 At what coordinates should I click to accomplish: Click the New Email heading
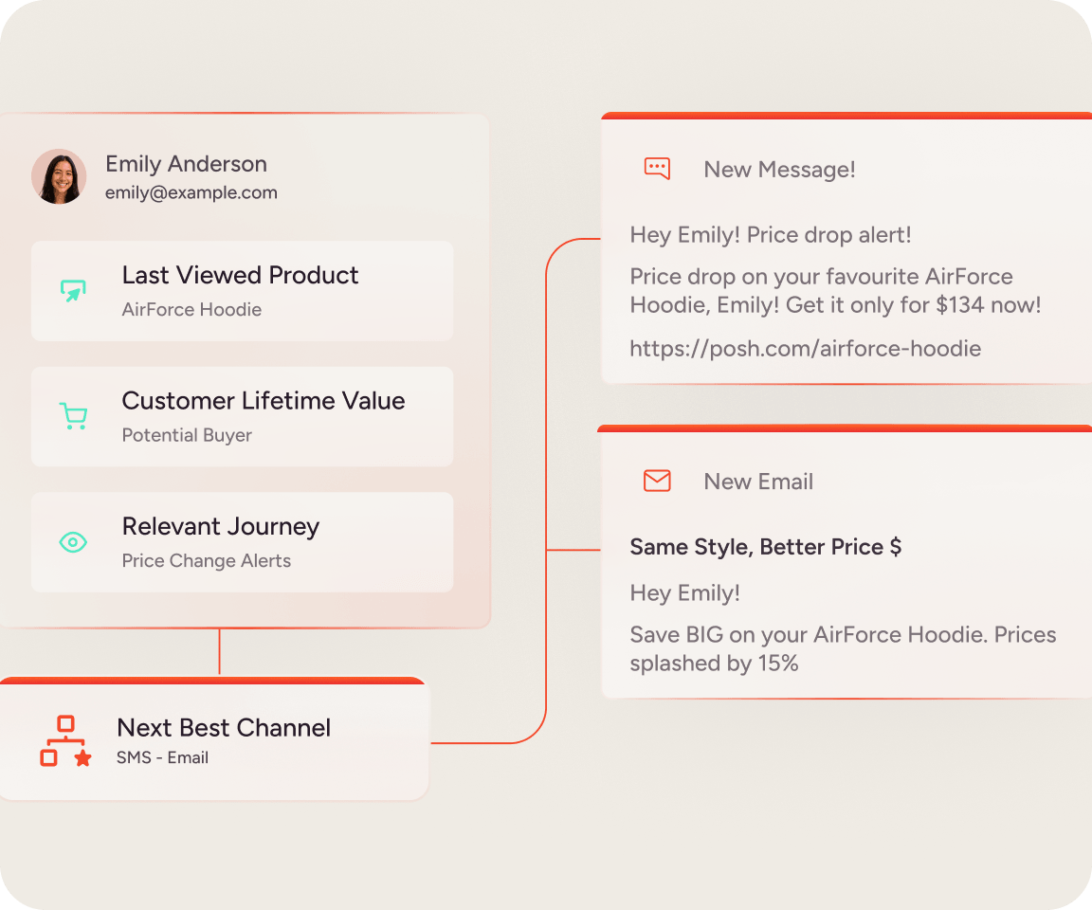coord(758,482)
